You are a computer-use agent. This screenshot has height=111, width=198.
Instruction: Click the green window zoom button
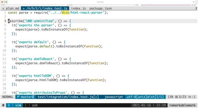6,2
